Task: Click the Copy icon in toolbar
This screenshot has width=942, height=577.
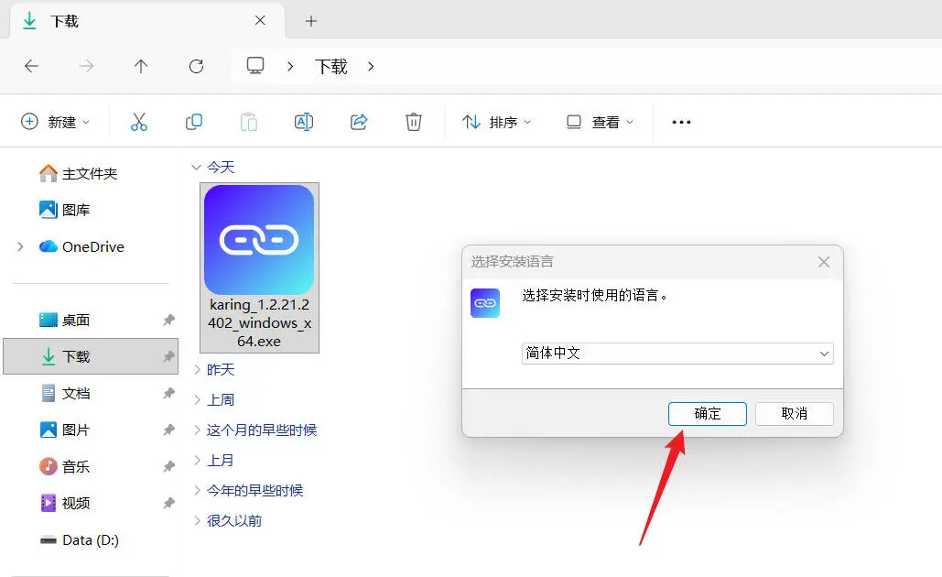Action: 194,122
